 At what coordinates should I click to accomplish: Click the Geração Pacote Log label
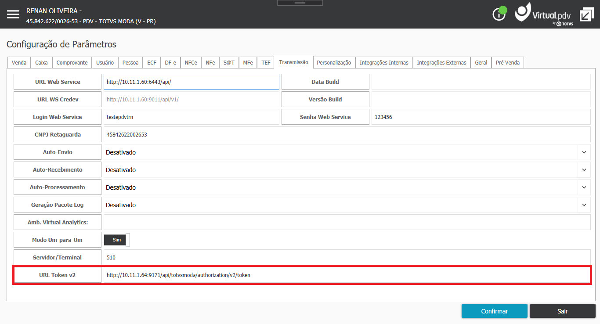(58, 205)
